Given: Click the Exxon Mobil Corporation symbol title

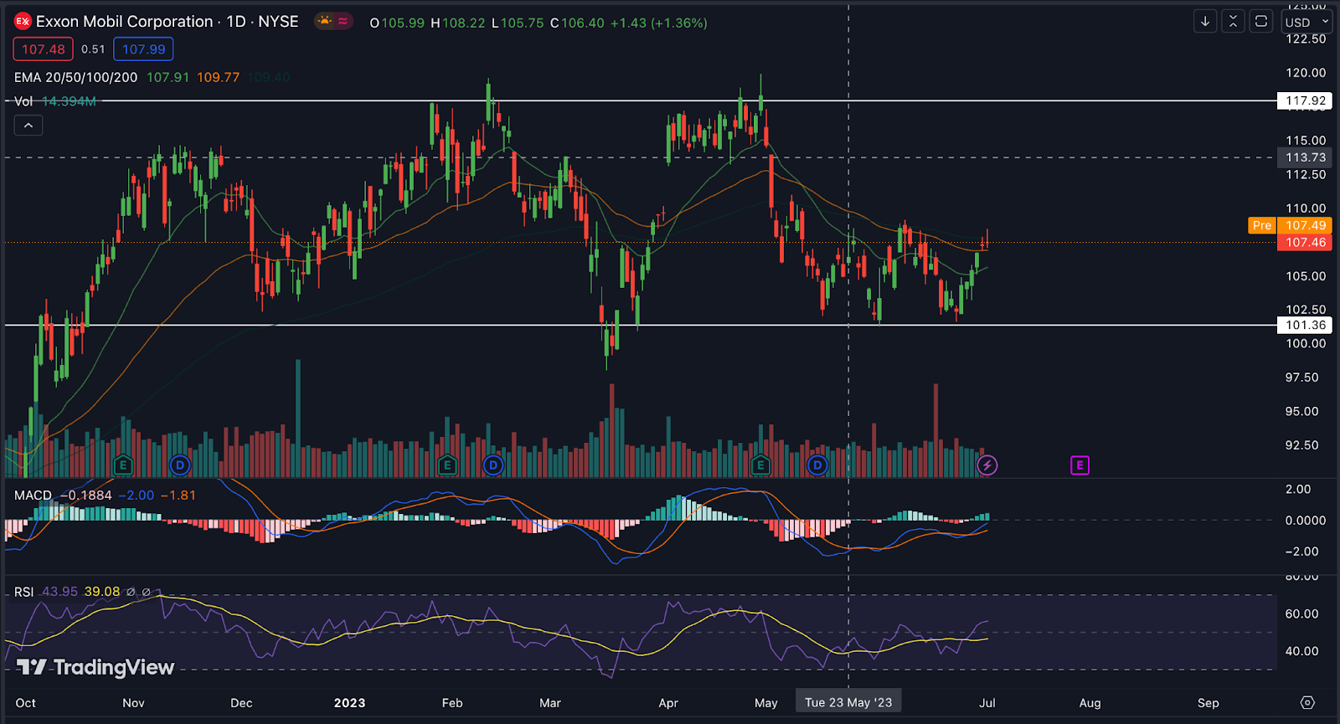Looking at the screenshot, I should [x=125, y=22].
